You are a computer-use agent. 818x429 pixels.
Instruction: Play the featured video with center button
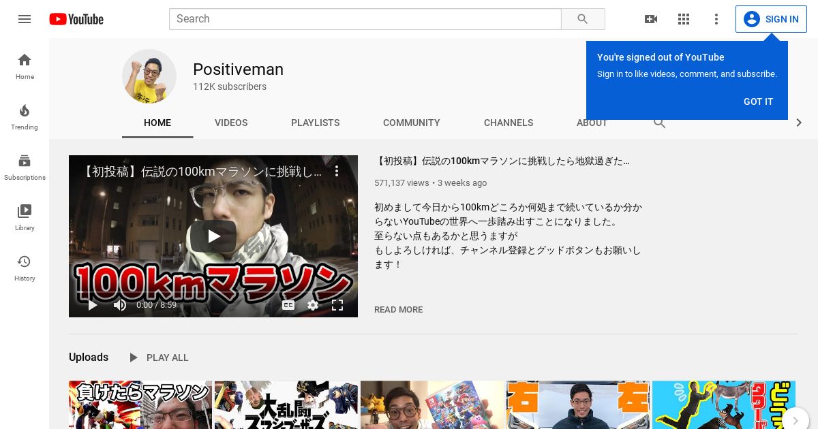point(213,236)
